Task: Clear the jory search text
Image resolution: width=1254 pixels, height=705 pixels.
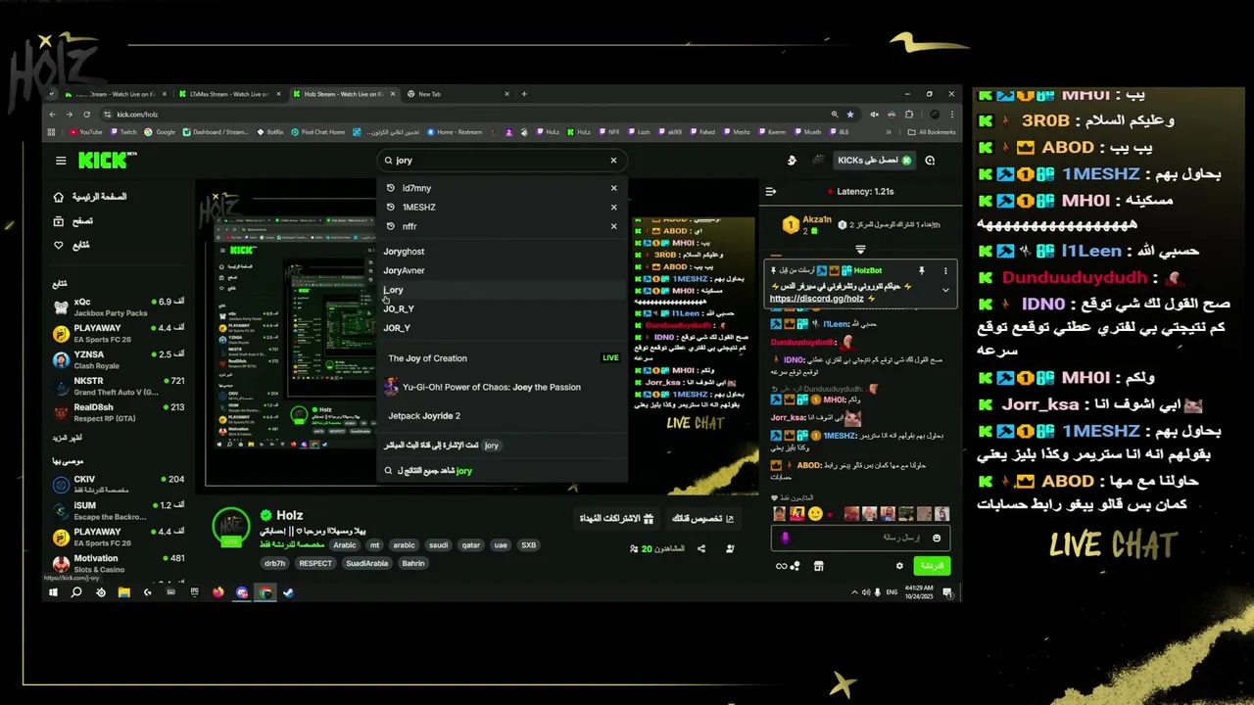Action: [x=613, y=161]
